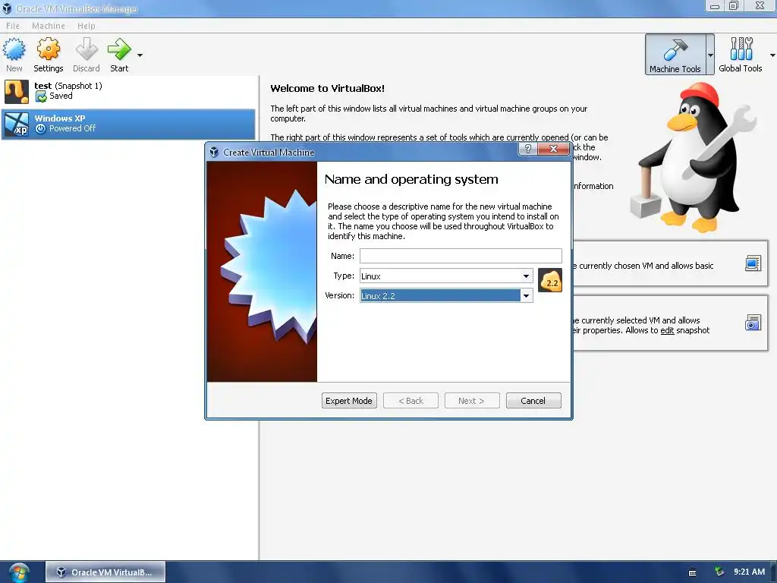Image resolution: width=777 pixels, height=583 pixels.
Task: Open the Type dropdown showing Linux
Action: [446, 276]
